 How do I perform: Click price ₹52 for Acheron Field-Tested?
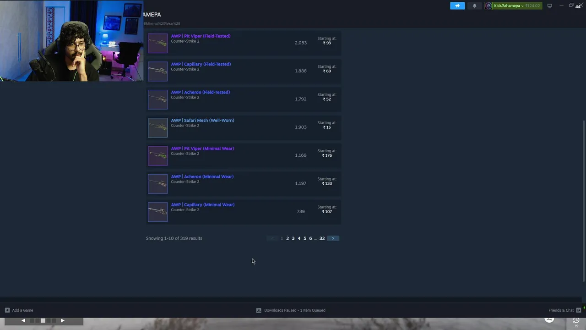pos(327,99)
